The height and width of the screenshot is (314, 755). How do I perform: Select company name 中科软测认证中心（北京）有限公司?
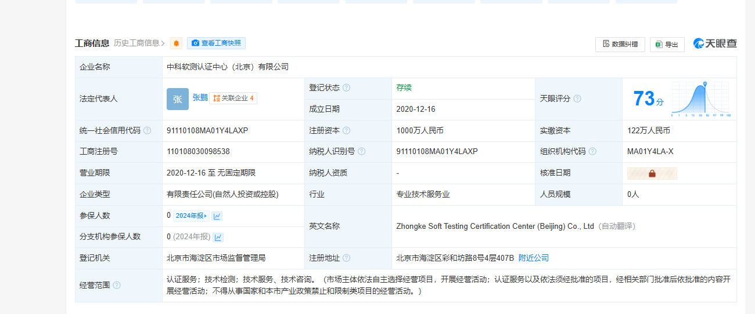pos(228,67)
